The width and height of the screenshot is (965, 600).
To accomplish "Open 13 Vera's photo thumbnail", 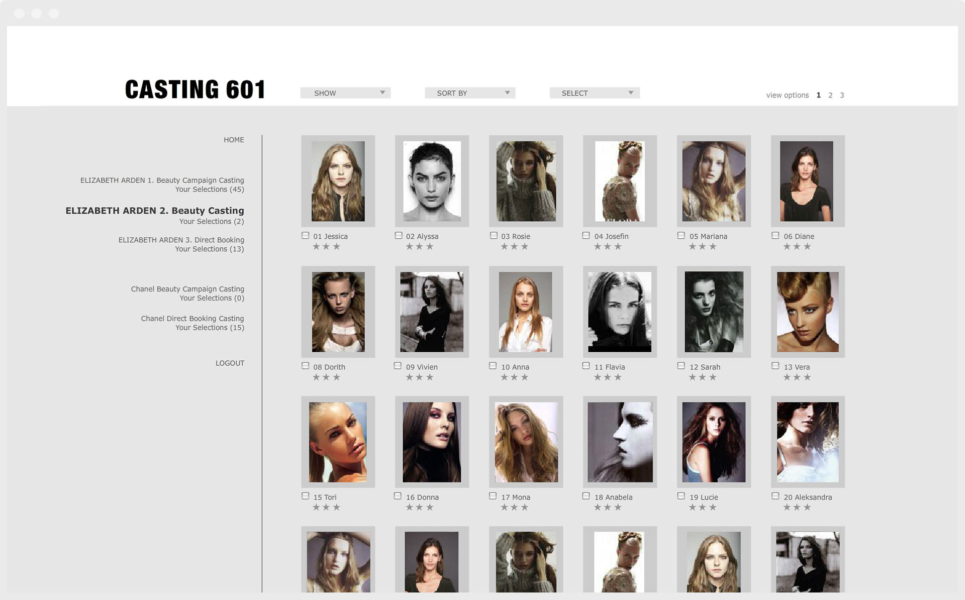I will pos(808,312).
